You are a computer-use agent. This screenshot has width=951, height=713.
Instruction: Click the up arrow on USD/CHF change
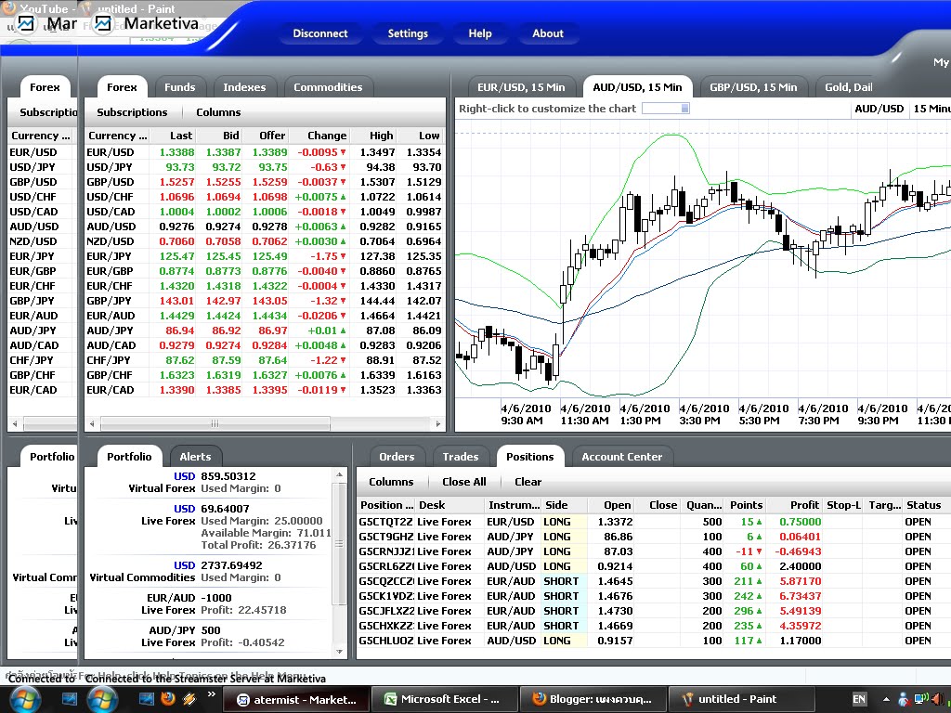click(344, 197)
